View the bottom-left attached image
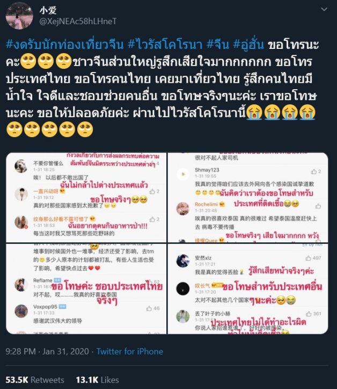 click(86, 289)
